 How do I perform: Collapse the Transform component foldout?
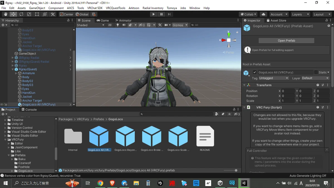tap(244, 85)
